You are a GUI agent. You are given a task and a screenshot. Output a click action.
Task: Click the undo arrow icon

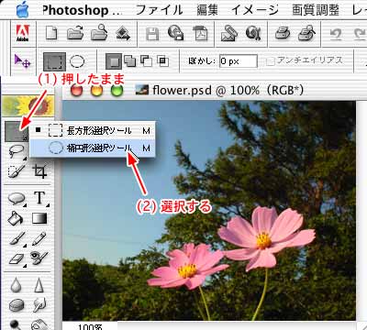click(336, 34)
